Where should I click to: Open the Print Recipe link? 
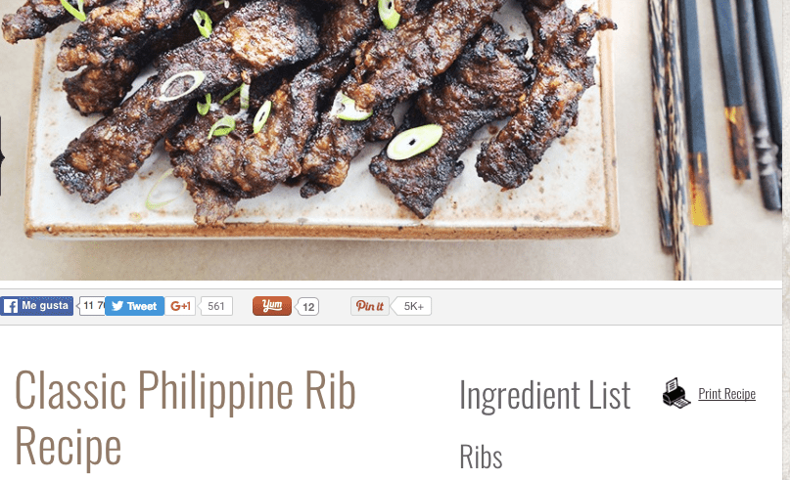[x=726, y=393]
